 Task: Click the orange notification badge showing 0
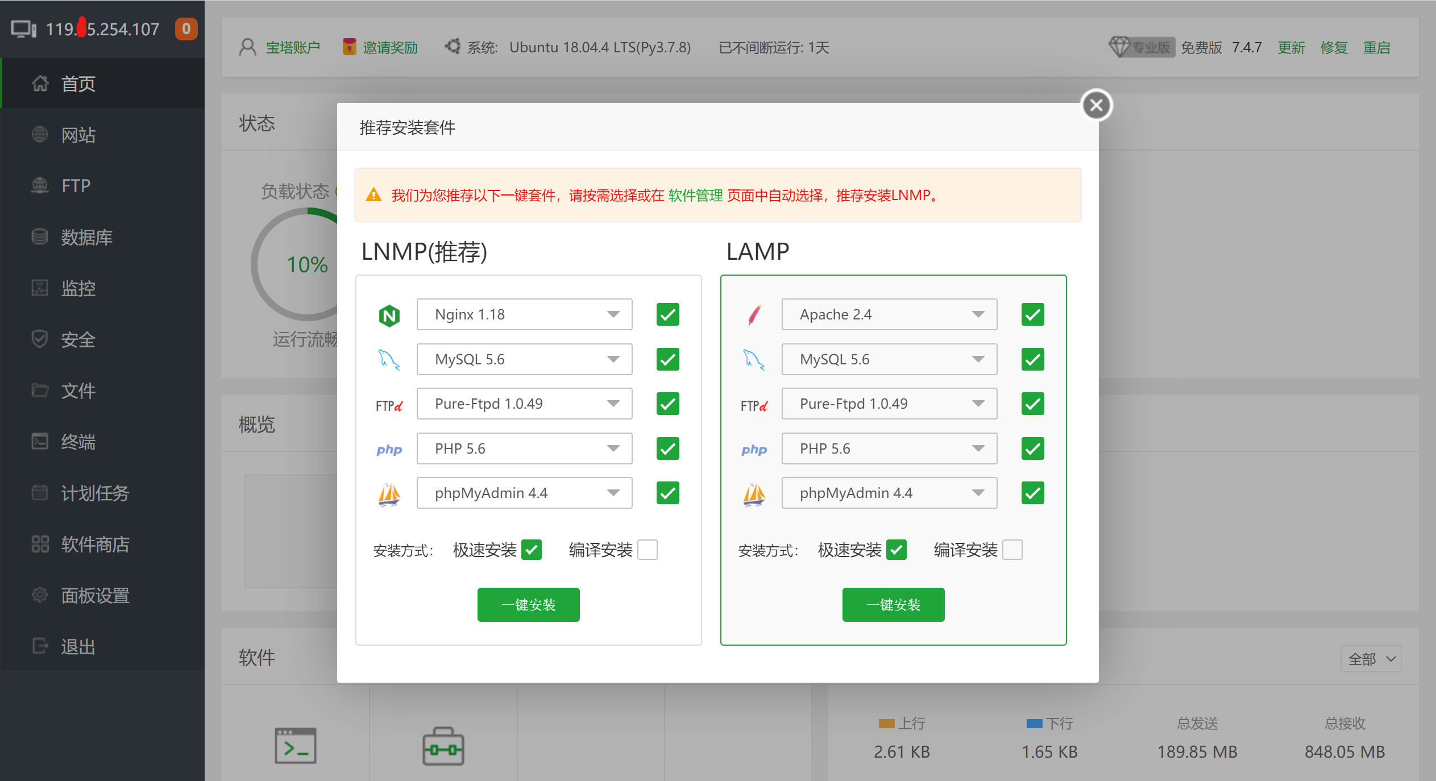pyautogui.click(x=186, y=29)
